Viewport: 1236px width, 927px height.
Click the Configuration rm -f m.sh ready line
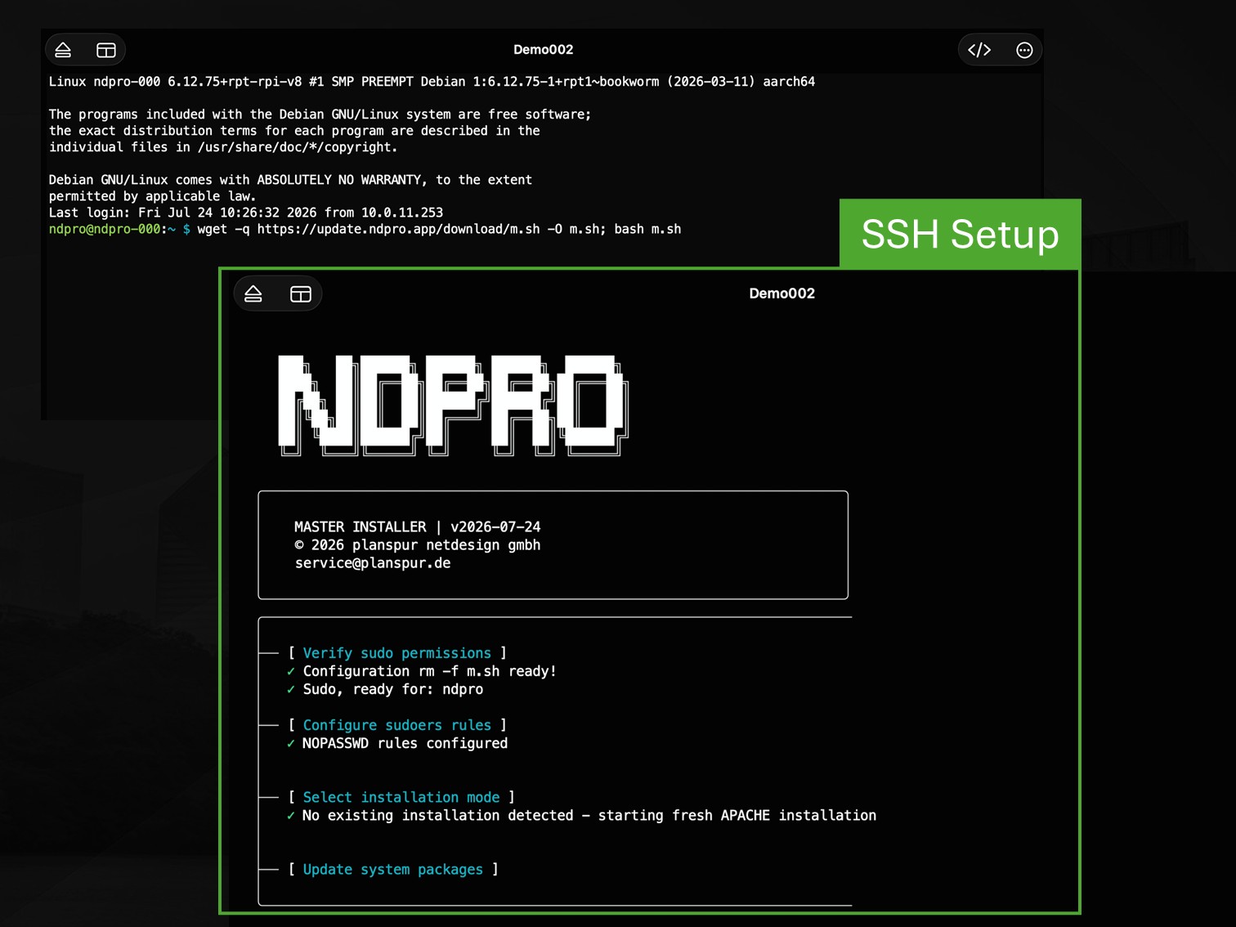[x=422, y=671]
